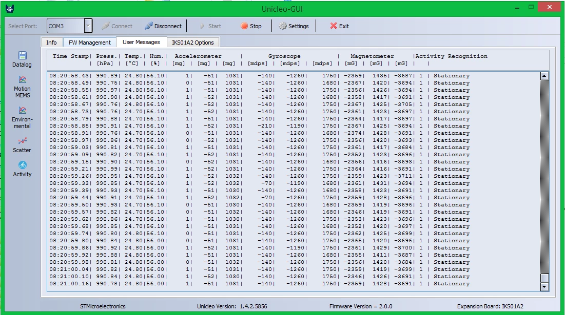Screen dimensions: 565x315
Task: Open the Motion MEMS plot icon
Action: (x=23, y=79)
